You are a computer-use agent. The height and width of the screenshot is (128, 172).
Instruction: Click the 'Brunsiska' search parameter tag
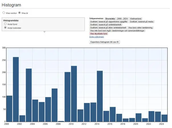point(110,19)
